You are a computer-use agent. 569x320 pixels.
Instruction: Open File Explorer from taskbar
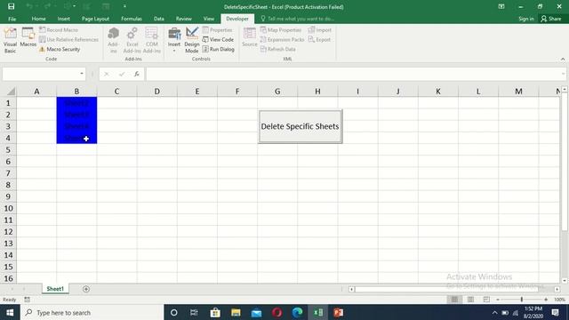point(236,312)
